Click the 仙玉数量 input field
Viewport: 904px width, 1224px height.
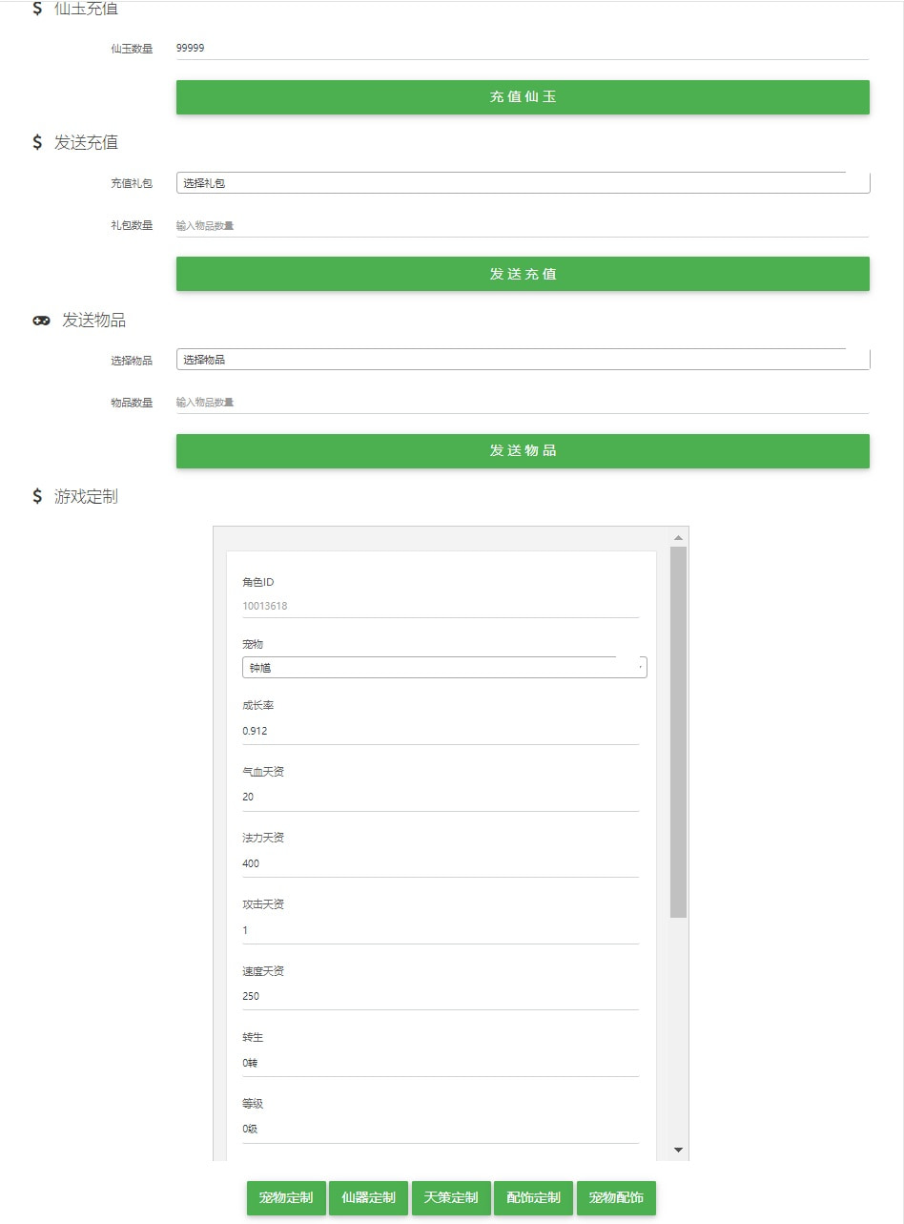coord(523,48)
